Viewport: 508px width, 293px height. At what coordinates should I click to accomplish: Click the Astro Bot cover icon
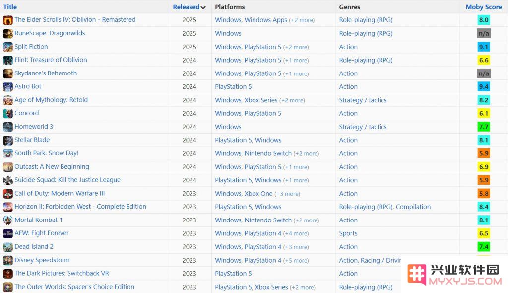(8, 86)
